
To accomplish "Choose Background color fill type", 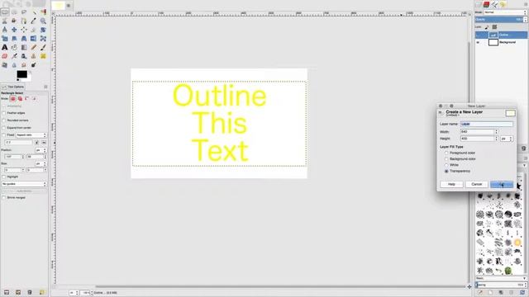I will click(446, 159).
